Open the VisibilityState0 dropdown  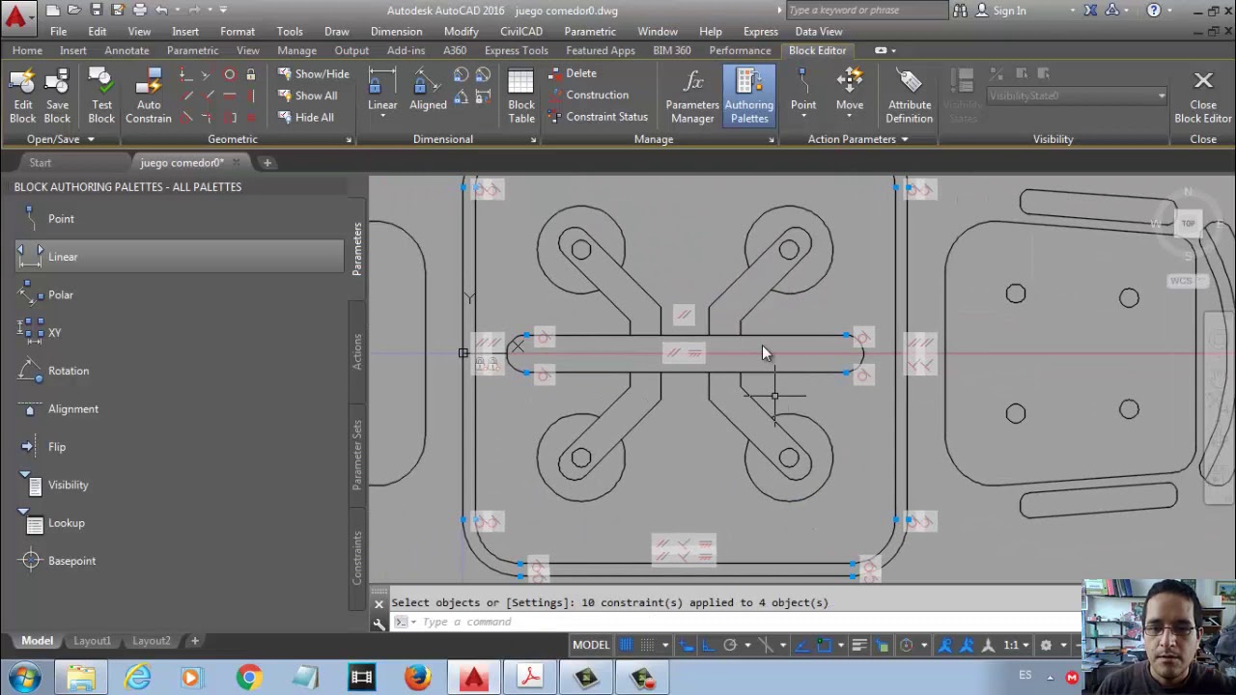[x=1076, y=96]
